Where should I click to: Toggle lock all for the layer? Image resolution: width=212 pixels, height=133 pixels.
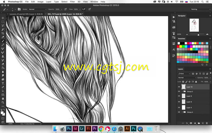click(196, 82)
